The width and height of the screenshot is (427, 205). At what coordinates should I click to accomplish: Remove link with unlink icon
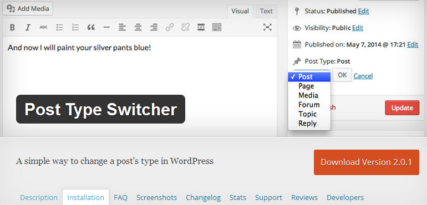[185, 27]
